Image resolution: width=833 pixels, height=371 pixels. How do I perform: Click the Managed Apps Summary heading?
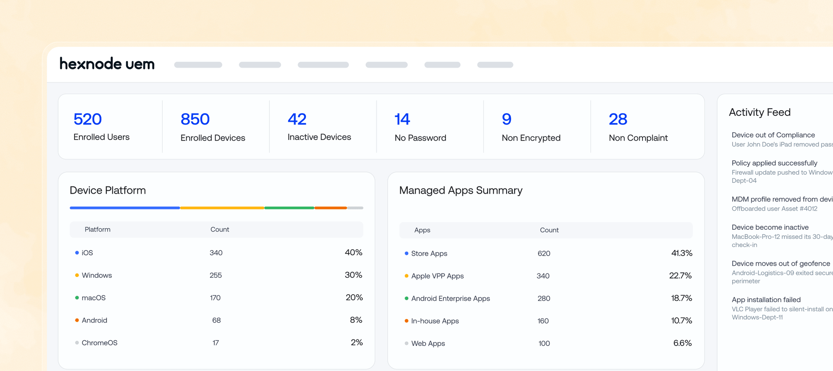pos(461,190)
